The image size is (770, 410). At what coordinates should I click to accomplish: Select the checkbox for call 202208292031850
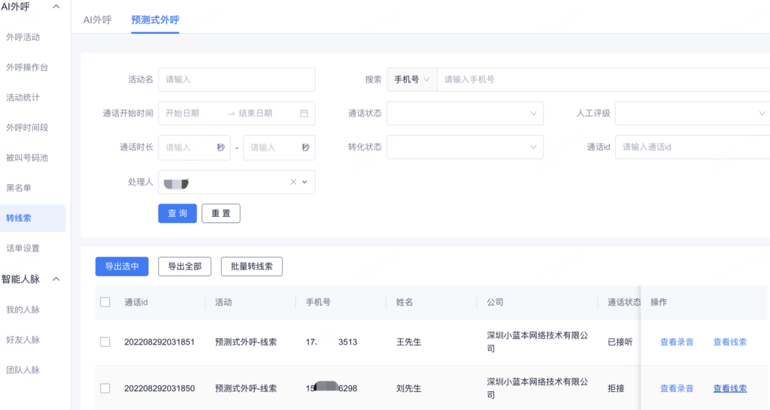point(105,388)
